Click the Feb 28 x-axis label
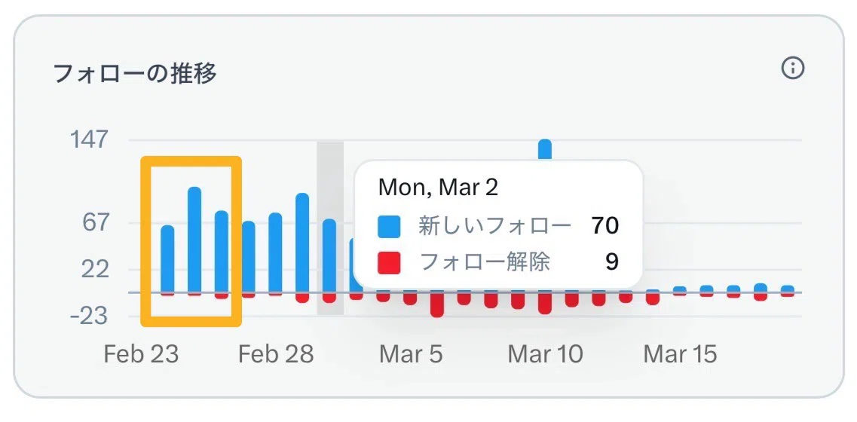The height and width of the screenshot is (422, 857). click(276, 354)
